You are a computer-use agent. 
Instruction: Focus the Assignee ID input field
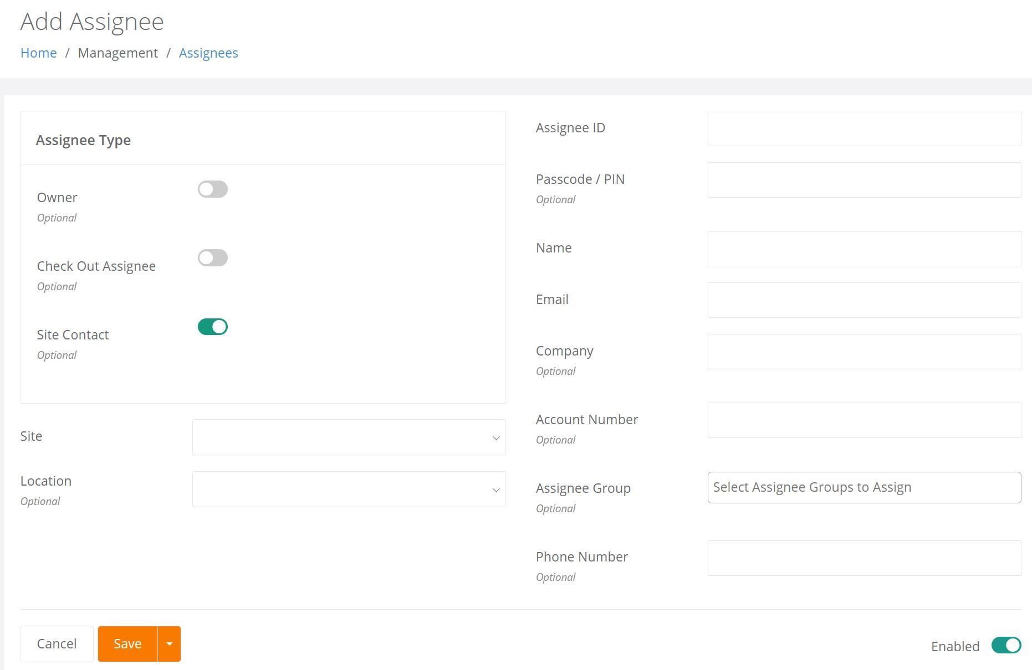click(864, 128)
